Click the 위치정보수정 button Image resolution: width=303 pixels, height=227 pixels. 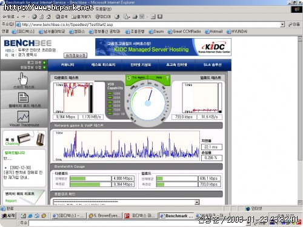pyautogui.click(x=75, y=55)
